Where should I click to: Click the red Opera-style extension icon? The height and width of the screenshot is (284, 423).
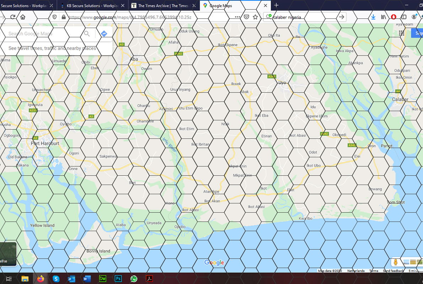pos(393,17)
